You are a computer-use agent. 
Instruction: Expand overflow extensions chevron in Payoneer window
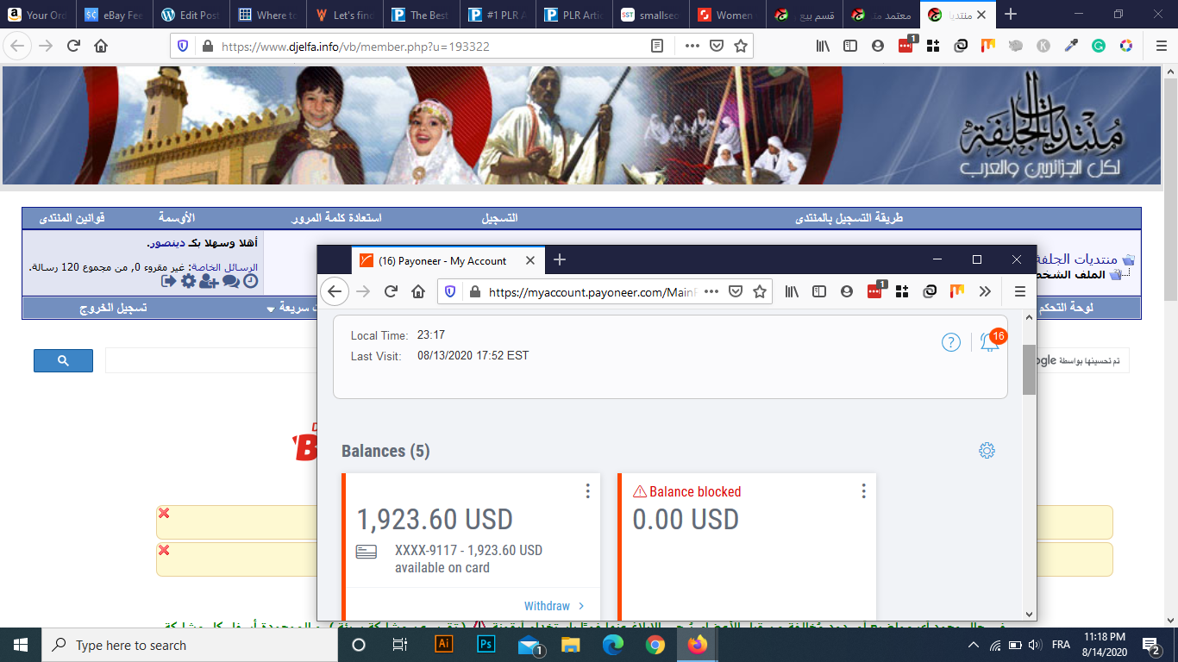985,292
